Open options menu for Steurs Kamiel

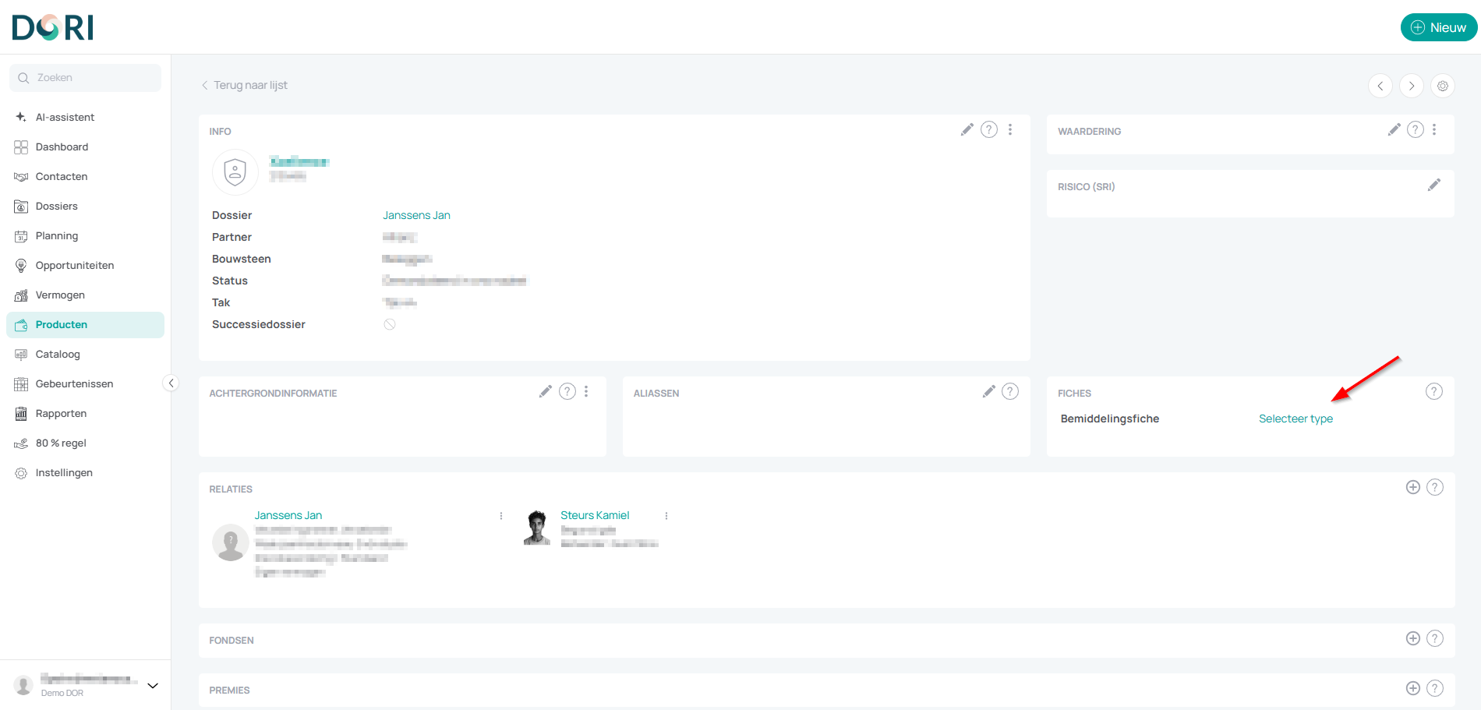[x=666, y=516]
